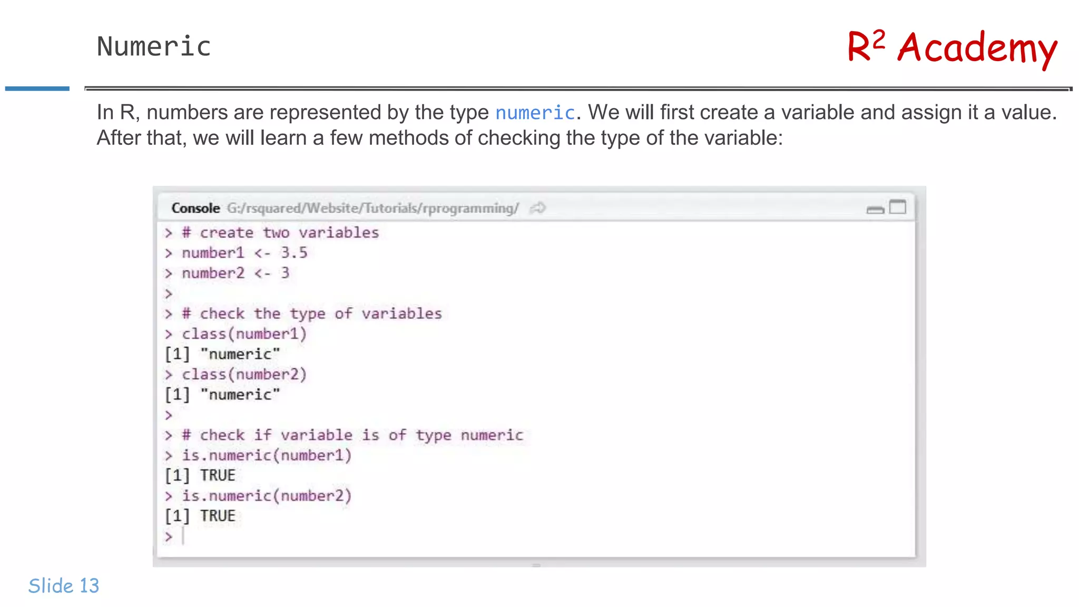Click the '# check the type of variables' comment

[x=311, y=314]
